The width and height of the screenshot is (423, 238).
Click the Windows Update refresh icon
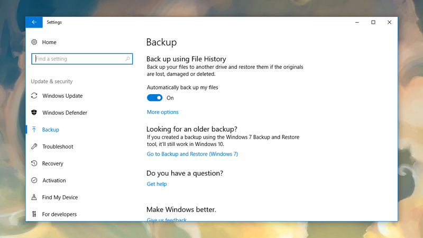(34, 96)
